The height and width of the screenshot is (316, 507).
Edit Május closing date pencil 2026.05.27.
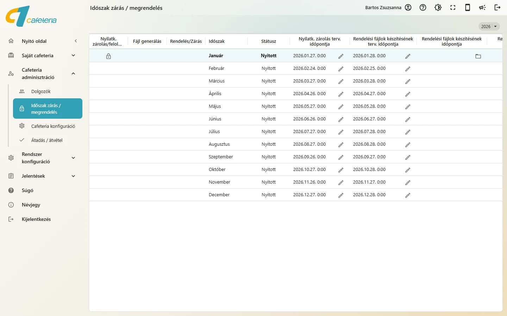[341, 107]
